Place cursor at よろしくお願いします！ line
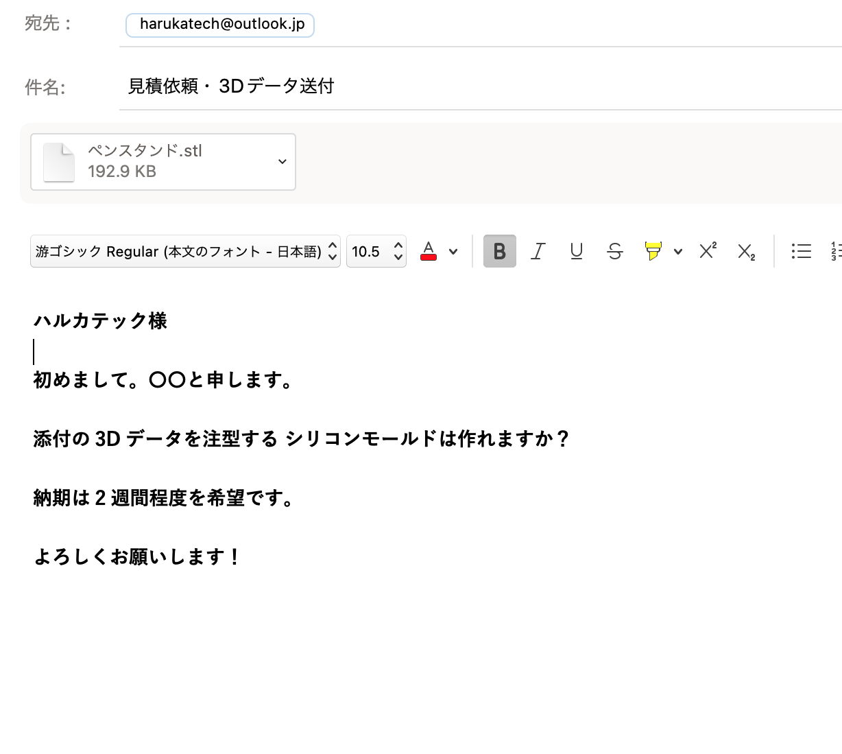The width and height of the screenshot is (842, 754). [x=137, y=556]
